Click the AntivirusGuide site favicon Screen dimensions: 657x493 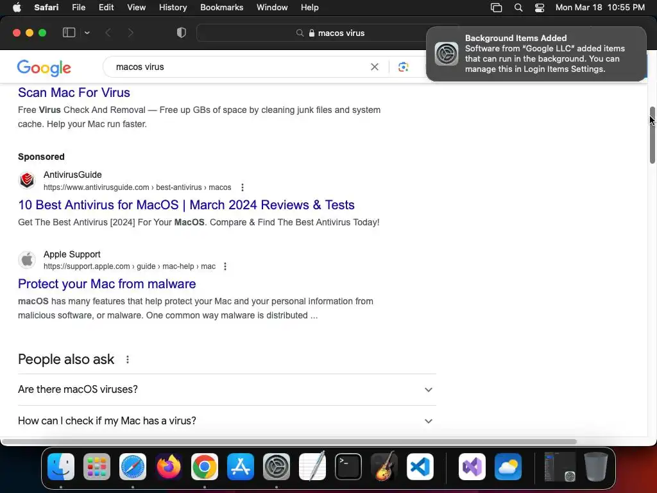(27, 180)
